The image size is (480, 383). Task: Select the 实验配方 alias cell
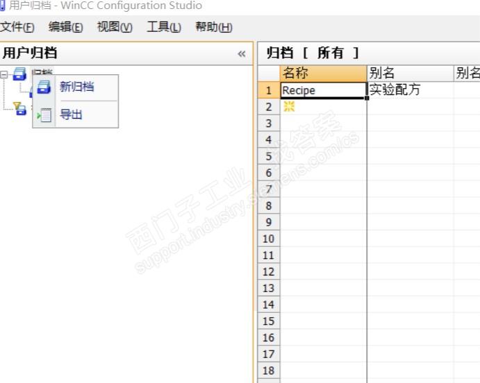coord(410,90)
